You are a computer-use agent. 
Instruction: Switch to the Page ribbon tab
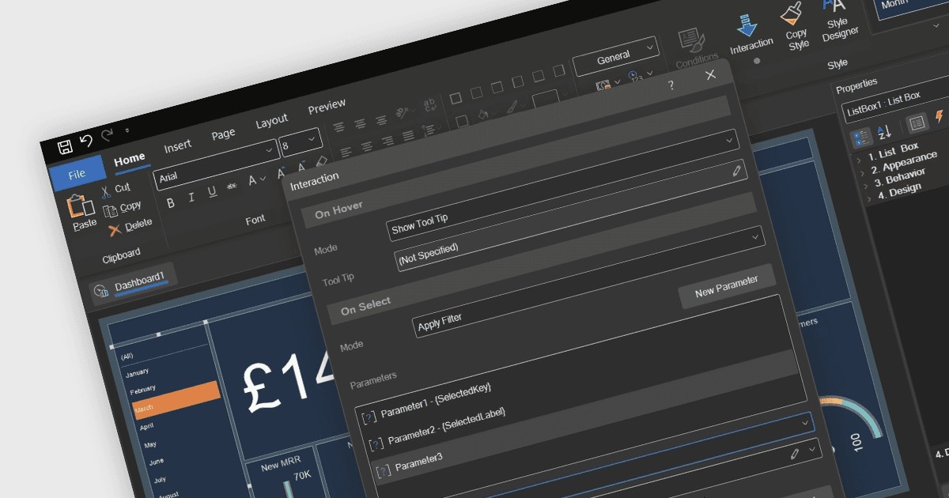(x=223, y=134)
